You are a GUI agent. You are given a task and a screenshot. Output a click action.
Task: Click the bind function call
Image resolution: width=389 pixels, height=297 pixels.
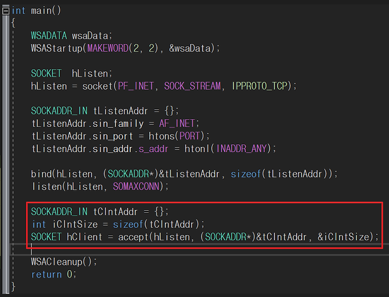click(x=41, y=174)
